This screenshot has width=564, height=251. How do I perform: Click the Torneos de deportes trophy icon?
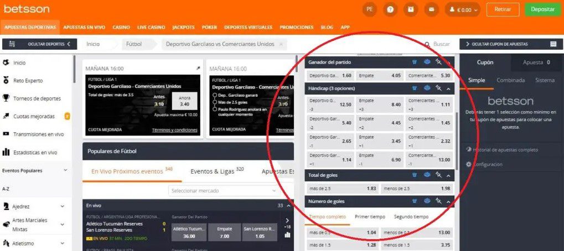[x=6, y=98]
